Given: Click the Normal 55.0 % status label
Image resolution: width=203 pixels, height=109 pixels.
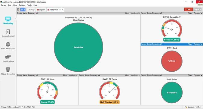Looking at the screenshot, I should 48,102.
